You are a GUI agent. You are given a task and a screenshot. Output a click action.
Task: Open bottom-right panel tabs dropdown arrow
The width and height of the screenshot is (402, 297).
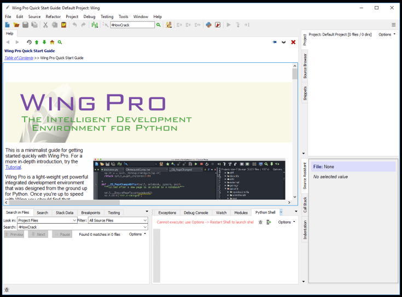296,212
